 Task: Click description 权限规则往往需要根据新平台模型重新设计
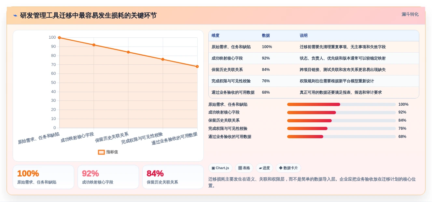tap(337, 81)
